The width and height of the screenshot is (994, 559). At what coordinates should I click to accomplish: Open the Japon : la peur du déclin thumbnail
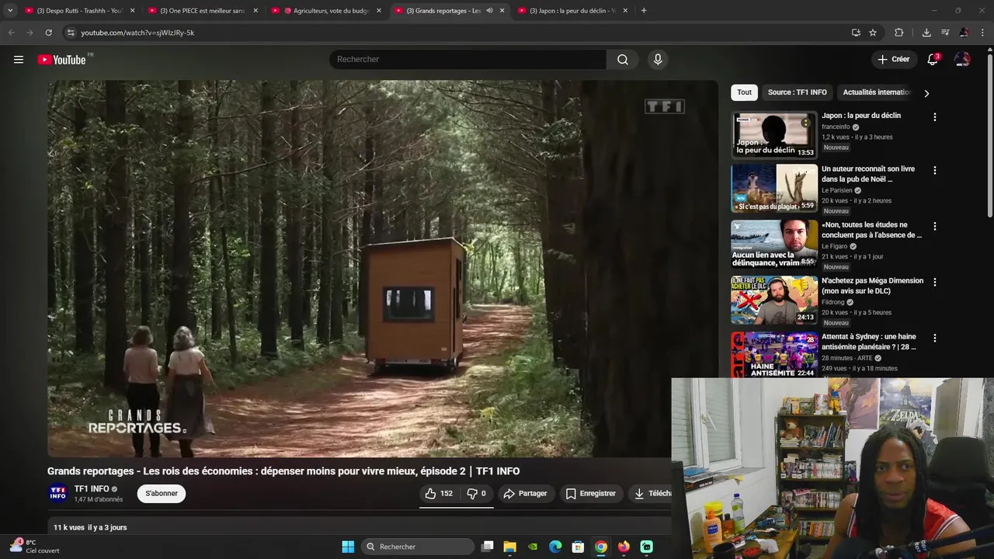tap(774, 135)
